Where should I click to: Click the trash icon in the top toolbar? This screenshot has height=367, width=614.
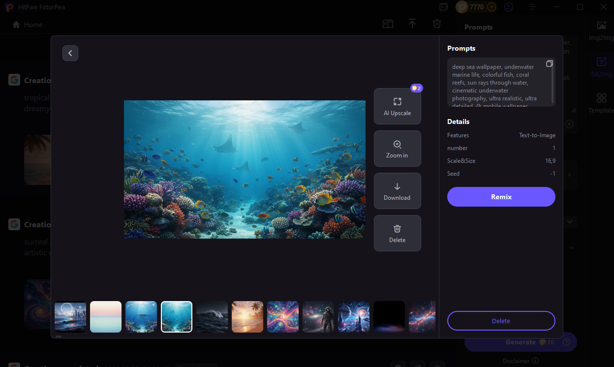click(x=437, y=23)
